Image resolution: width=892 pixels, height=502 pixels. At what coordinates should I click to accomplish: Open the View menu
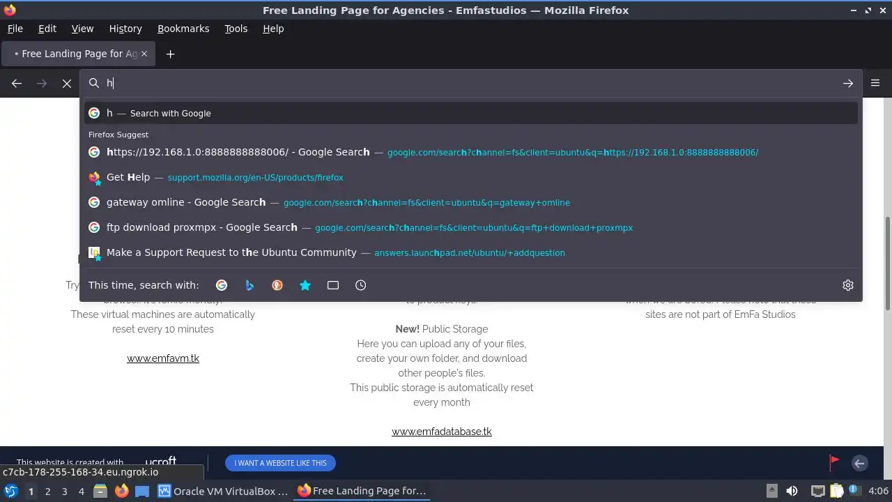coord(82,29)
